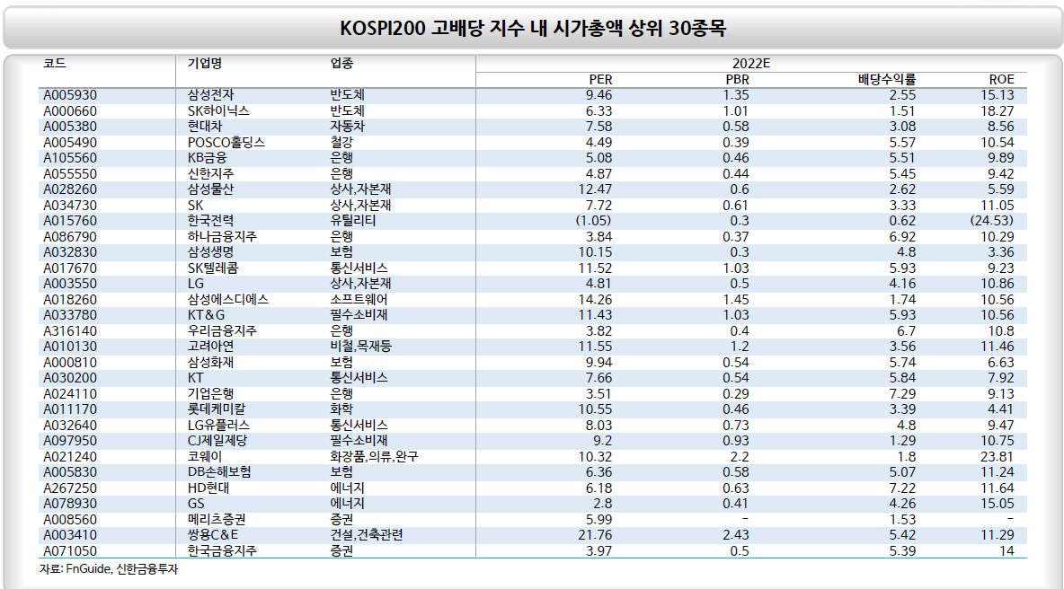Click the sector cell '자동차'
1064x589 pixels.
pos(348,126)
